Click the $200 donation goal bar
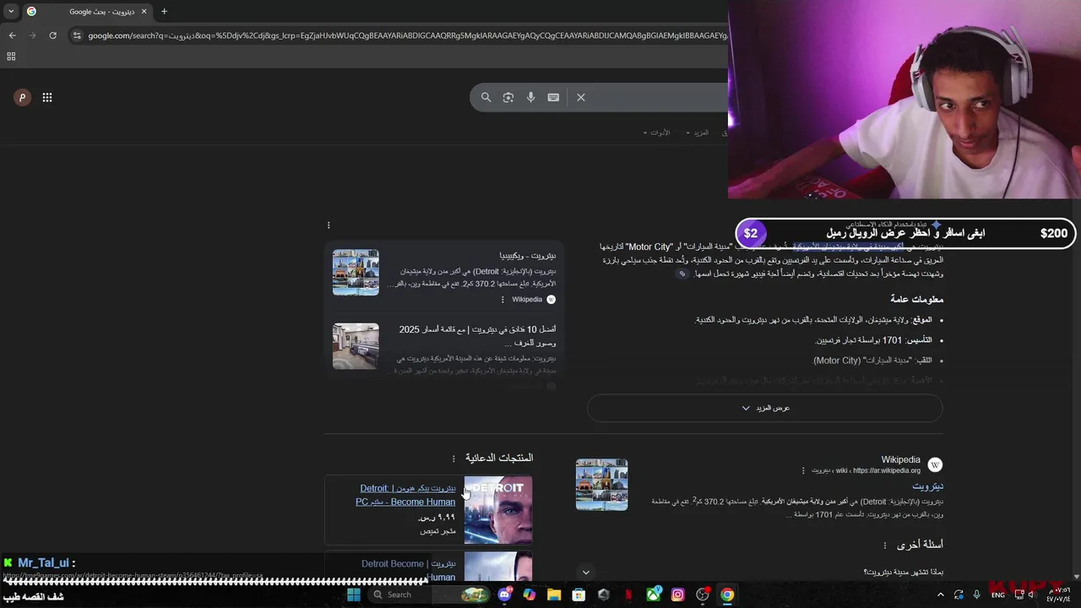Viewport: 1081px width, 608px height. pos(906,233)
